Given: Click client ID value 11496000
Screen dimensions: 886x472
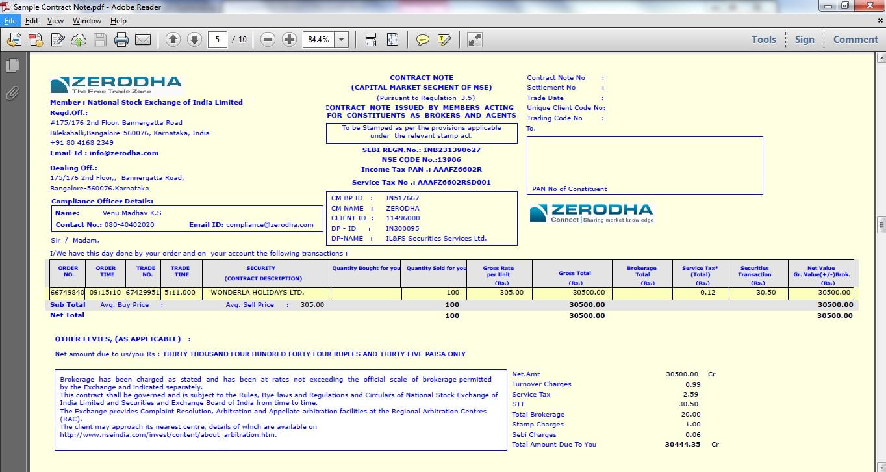Looking at the screenshot, I should click(403, 218).
